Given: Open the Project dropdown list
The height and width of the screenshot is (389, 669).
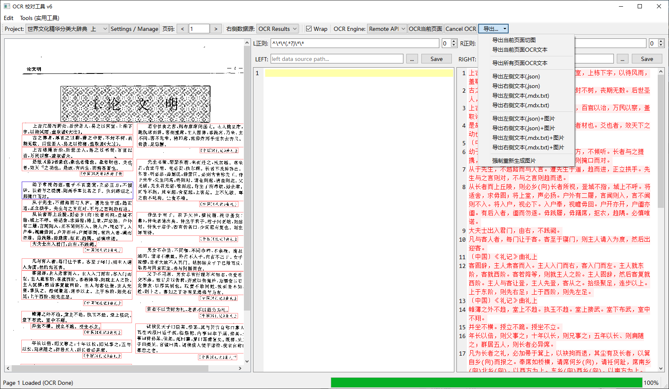Looking at the screenshot, I should pyautogui.click(x=67, y=29).
